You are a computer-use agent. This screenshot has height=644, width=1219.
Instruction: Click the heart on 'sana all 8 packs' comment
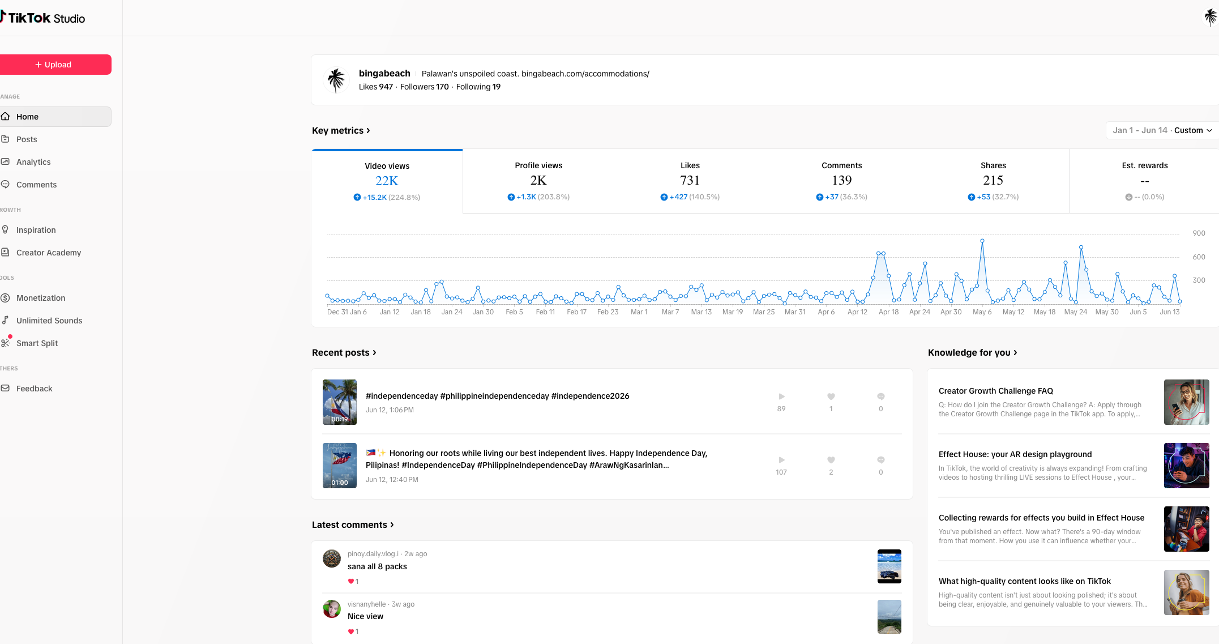[x=350, y=581]
